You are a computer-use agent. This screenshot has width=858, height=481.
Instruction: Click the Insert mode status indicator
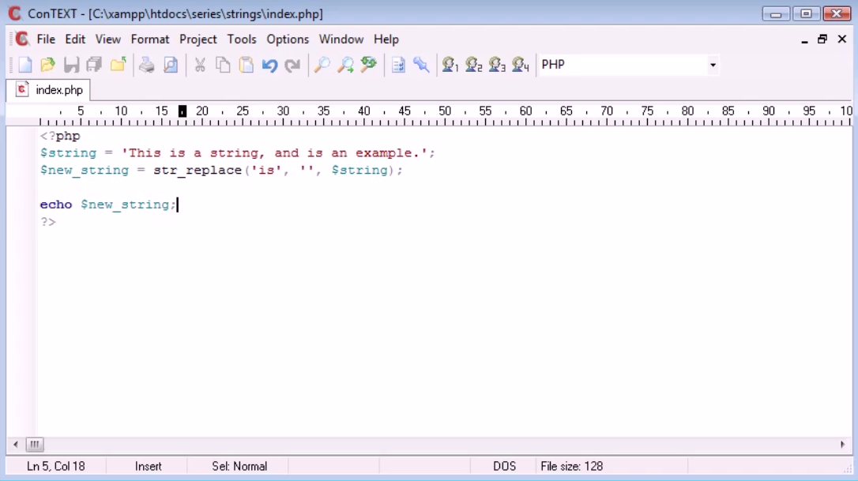[x=149, y=466]
